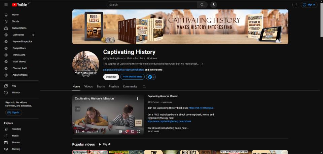The image size is (323, 154).
Task: Open Subscriptions in the sidebar
Action: click(19, 28)
